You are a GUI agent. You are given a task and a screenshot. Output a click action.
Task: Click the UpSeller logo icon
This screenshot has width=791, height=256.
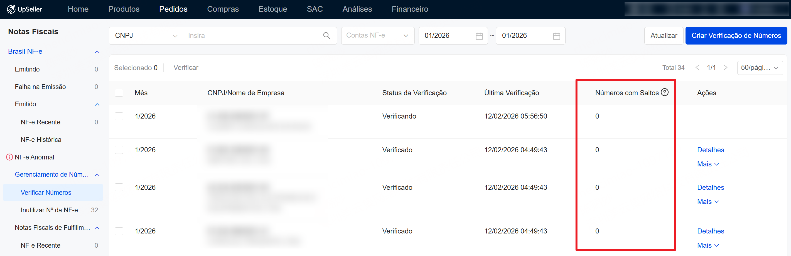coord(11,9)
